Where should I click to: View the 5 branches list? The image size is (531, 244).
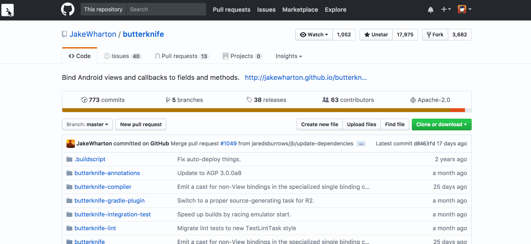[184, 100]
